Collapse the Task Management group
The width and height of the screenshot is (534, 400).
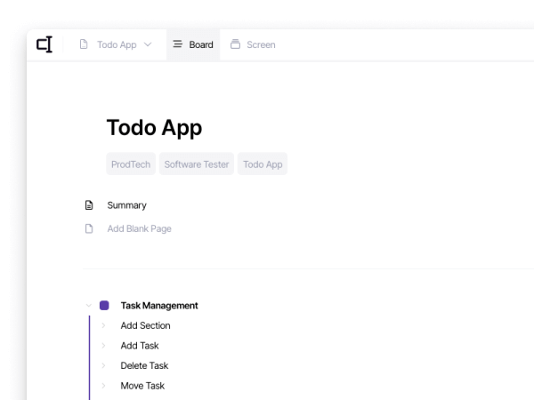pos(88,306)
